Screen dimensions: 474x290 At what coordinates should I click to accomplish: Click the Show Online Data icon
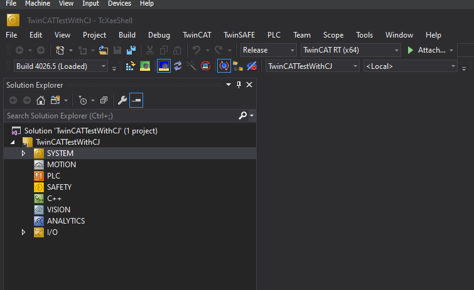(x=224, y=66)
